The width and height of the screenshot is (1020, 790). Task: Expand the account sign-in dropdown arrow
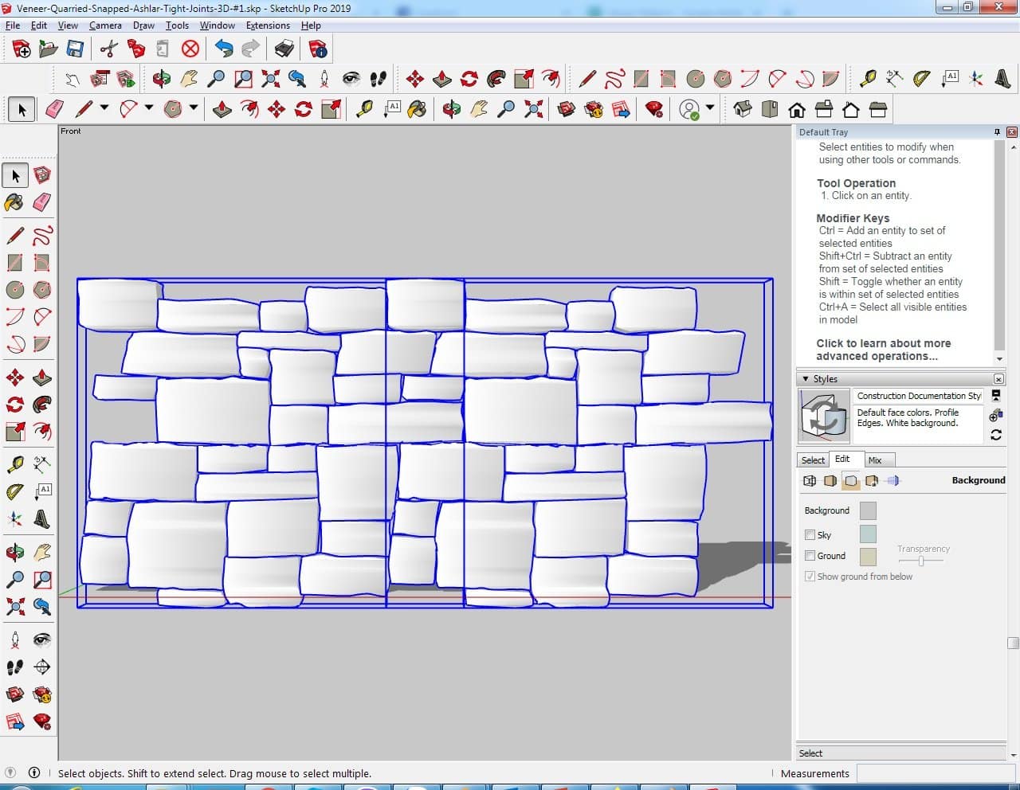pos(710,108)
